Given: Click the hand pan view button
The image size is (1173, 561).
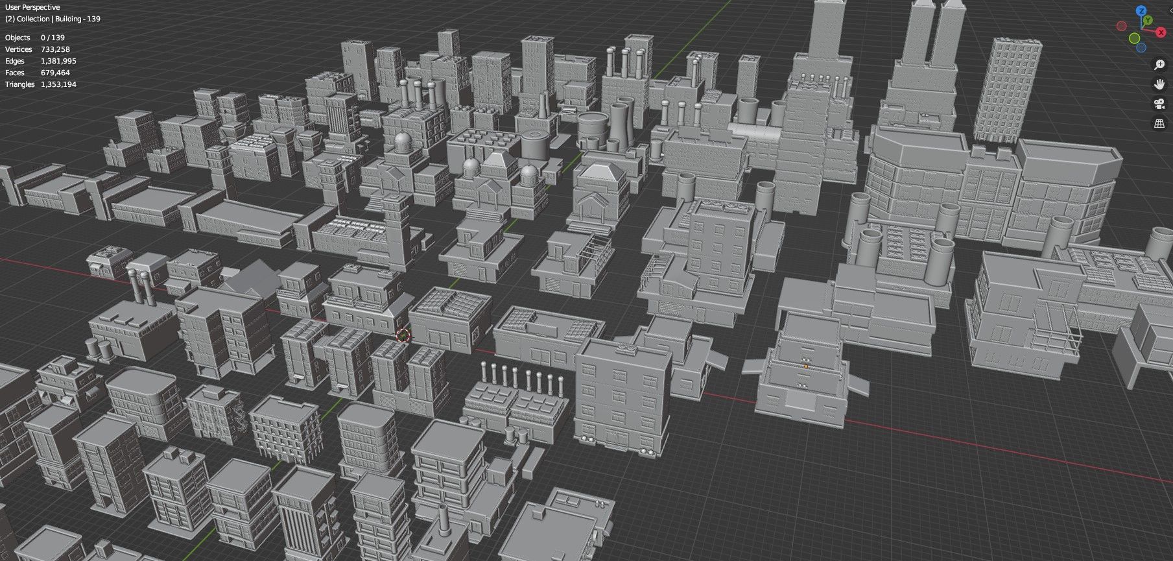Looking at the screenshot, I should coord(1159,84).
